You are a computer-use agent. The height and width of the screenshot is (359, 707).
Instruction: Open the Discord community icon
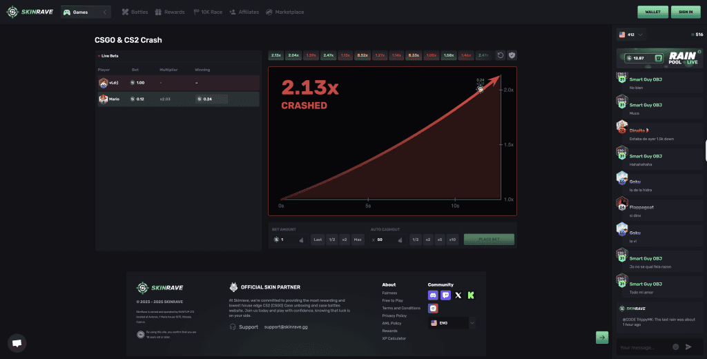pos(433,295)
